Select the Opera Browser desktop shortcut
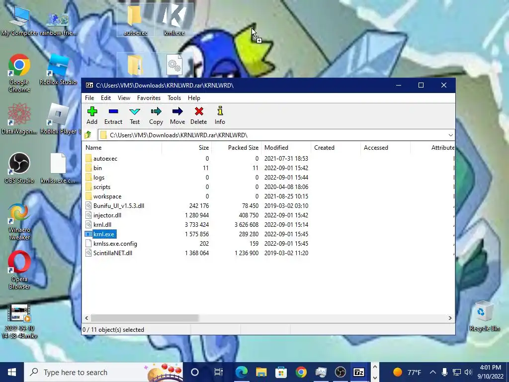Image resolution: width=509 pixels, height=382 pixels. tap(19, 270)
